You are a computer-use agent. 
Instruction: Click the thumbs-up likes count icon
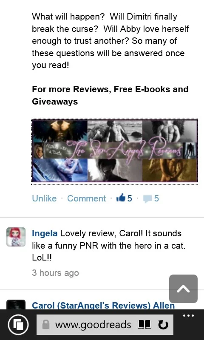click(x=121, y=198)
